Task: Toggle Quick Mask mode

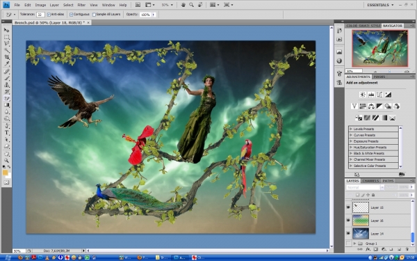Action: tap(7, 182)
